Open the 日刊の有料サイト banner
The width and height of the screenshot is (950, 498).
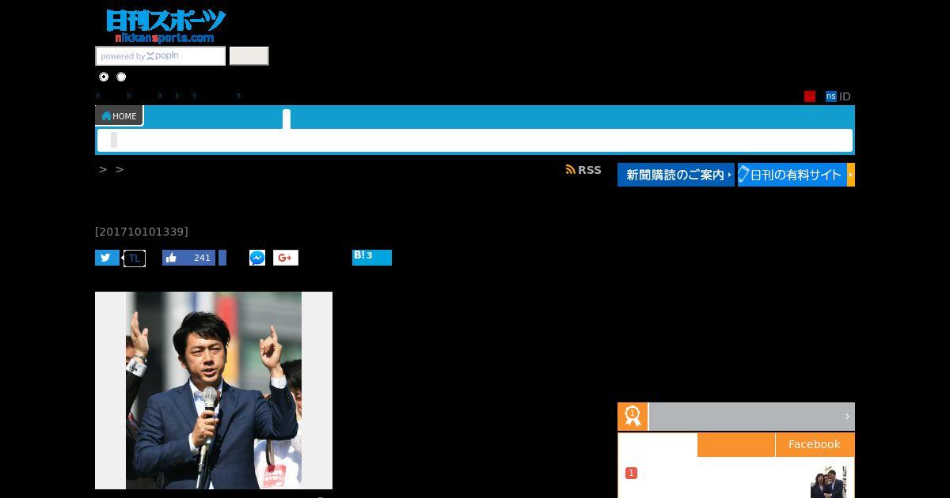point(796,175)
